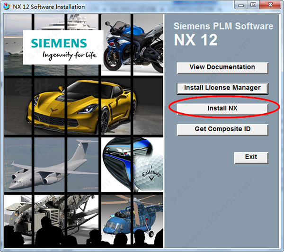The height and width of the screenshot is (252, 284).
Task: Exit the NX 12 installer
Action: (x=251, y=157)
